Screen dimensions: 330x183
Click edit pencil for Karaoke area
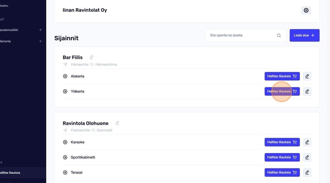[307, 142]
